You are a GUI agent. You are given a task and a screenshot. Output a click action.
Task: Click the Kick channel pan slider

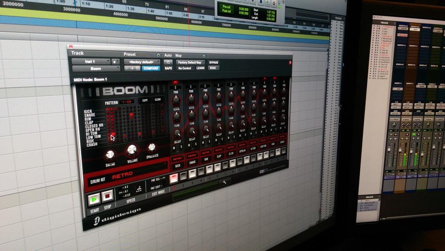(176, 88)
